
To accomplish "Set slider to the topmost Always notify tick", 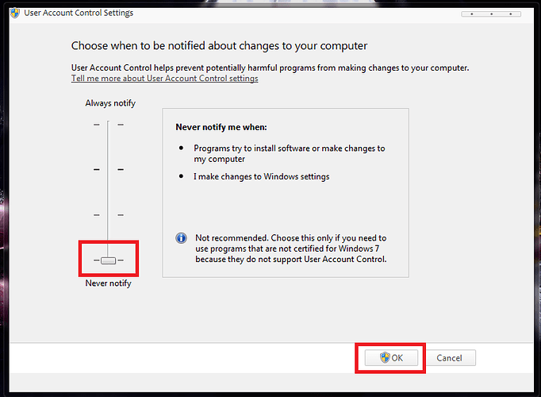I will [109, 124].
